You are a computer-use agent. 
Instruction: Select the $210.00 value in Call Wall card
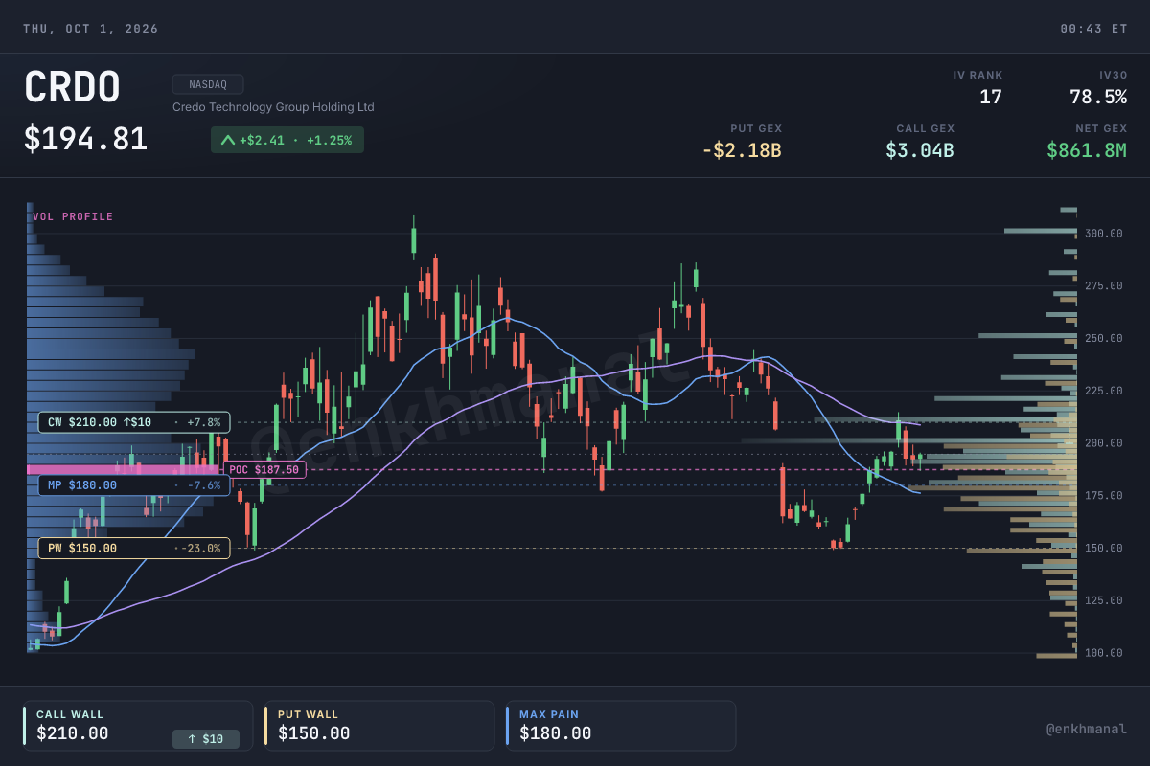click(x=73, y=733)
